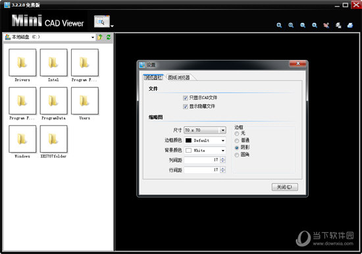Viewport: 362px width, 254px height.
Task: Click the print drawing icon
Action: (350, 26)
